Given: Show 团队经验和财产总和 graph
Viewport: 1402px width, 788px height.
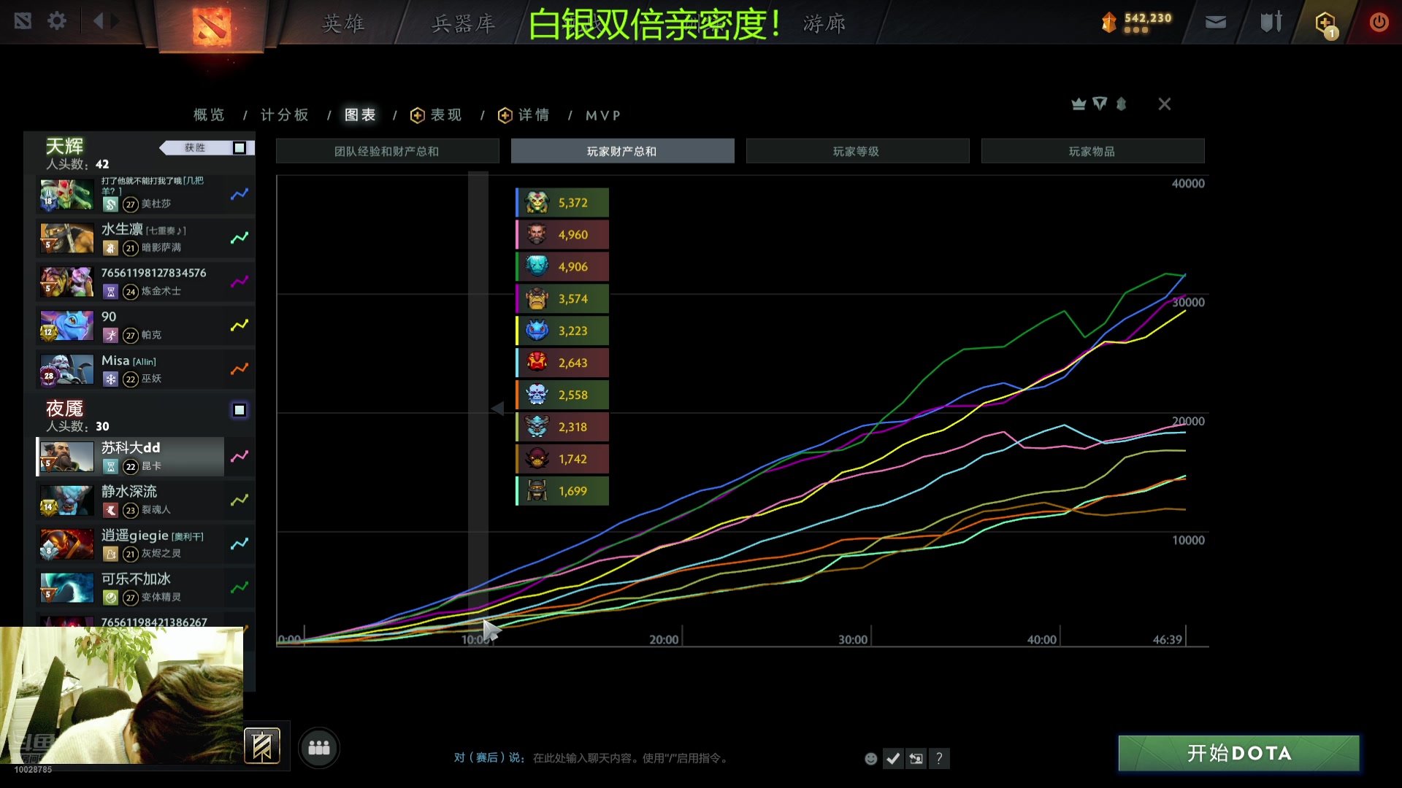Looking at the screenshot, I should [x=387, y=151].
